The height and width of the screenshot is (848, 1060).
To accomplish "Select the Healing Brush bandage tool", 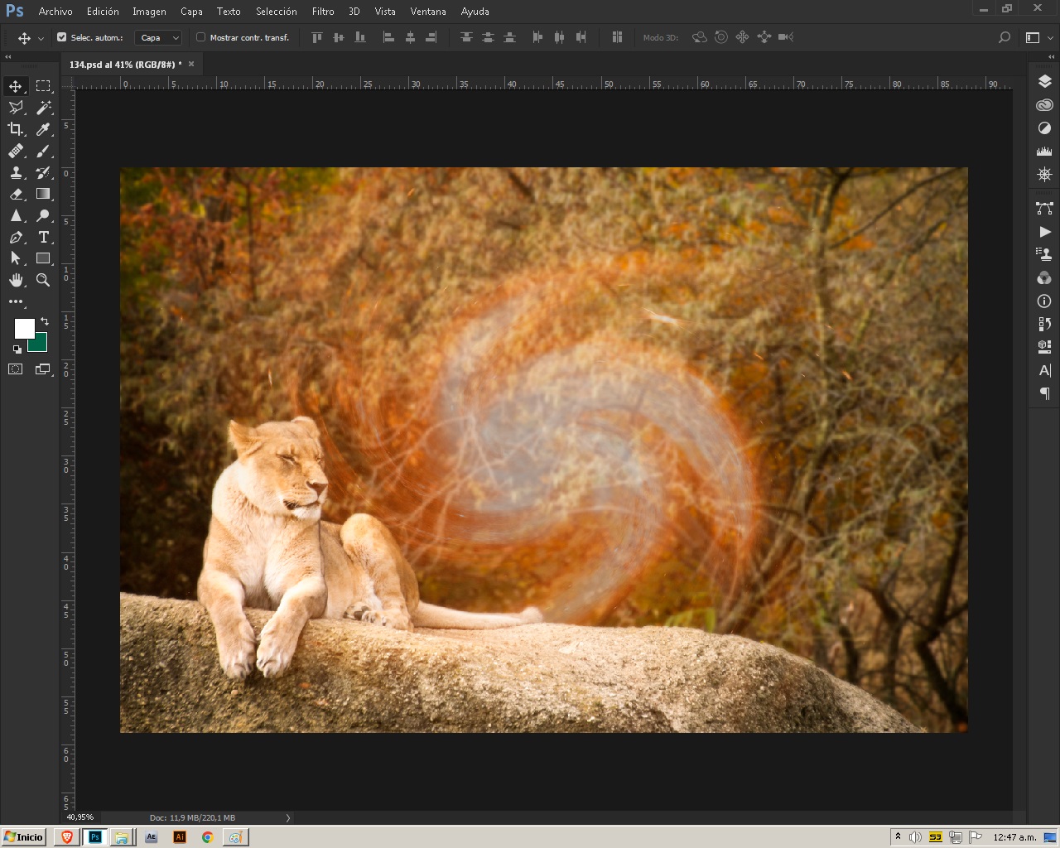I will (16, 151).
